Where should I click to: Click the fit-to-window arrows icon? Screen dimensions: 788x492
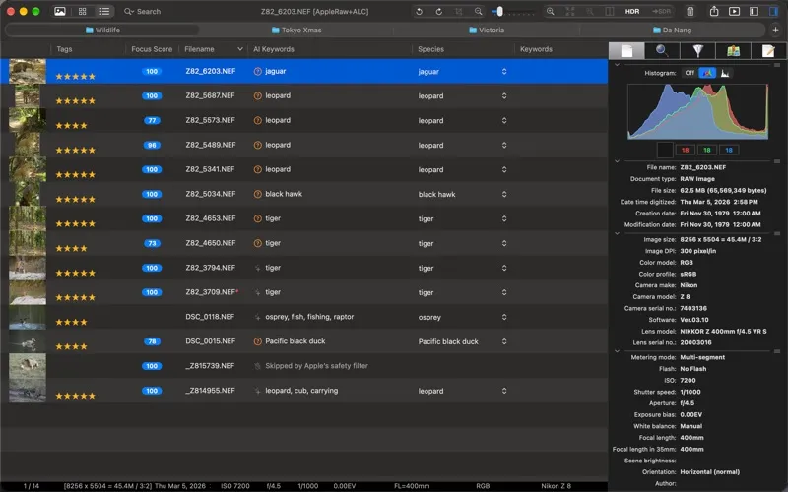[x=570, y=11]
